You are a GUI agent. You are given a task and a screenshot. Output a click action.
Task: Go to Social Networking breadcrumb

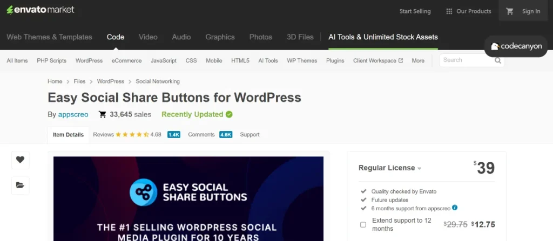(x=158, y=81)
